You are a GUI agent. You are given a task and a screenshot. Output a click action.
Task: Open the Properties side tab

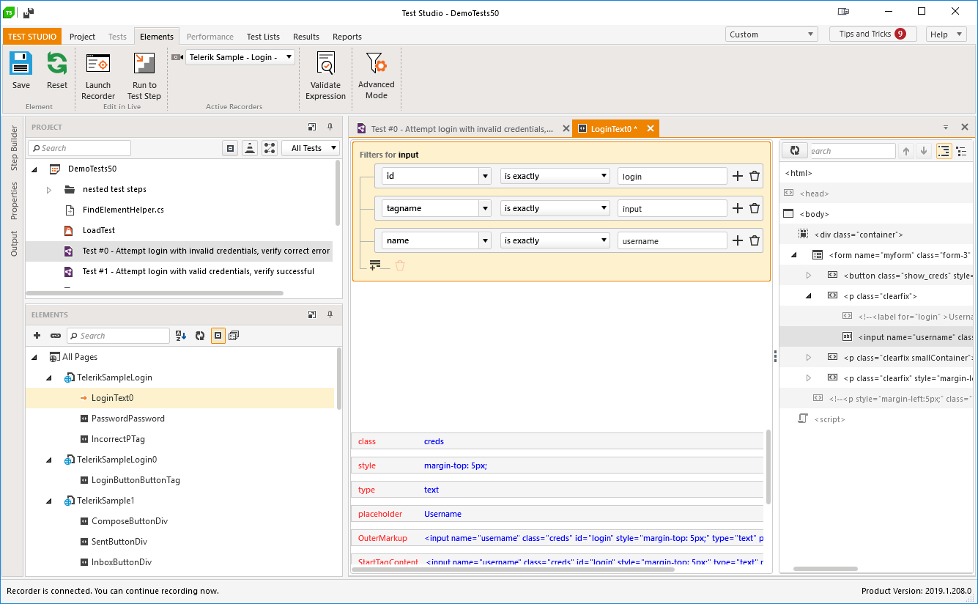pos(14,201)
